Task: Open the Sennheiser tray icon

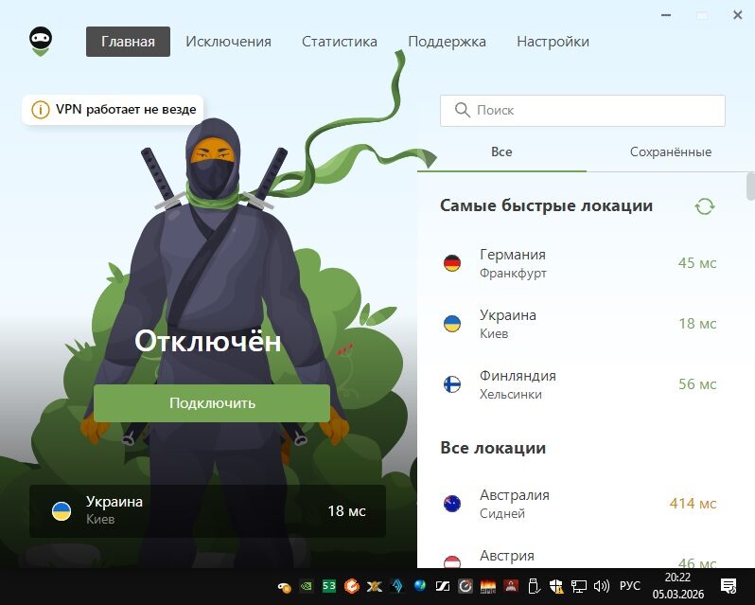Action: (x=443, y=586)
